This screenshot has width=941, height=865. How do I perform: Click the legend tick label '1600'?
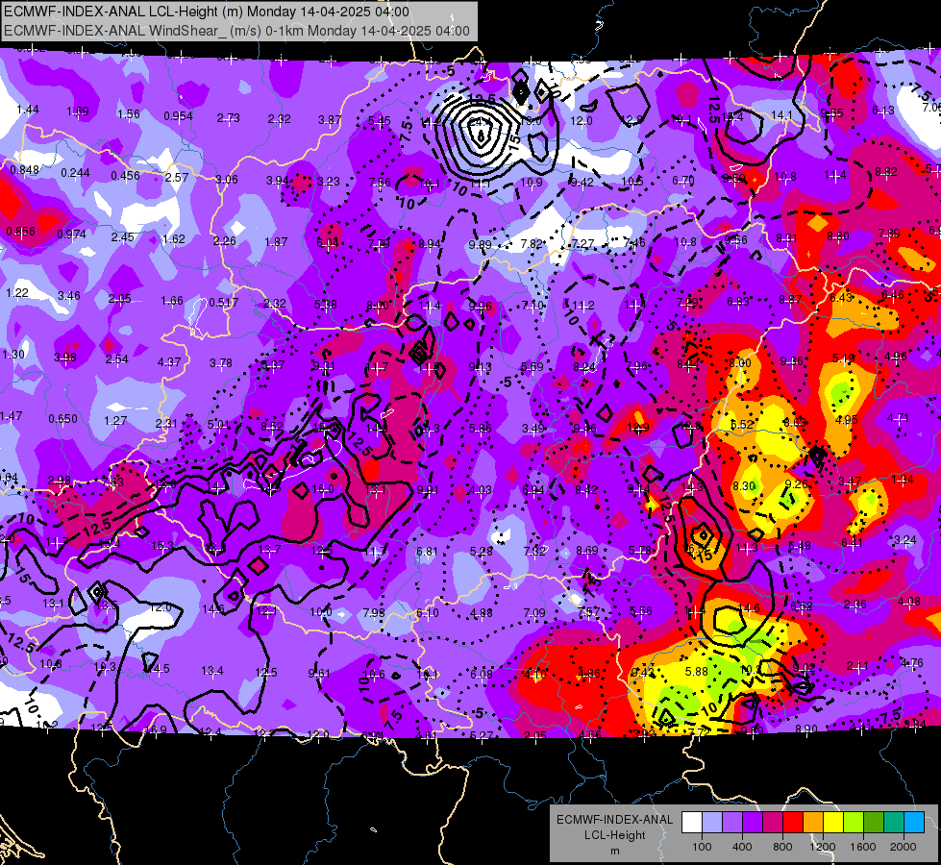[863, 847]
